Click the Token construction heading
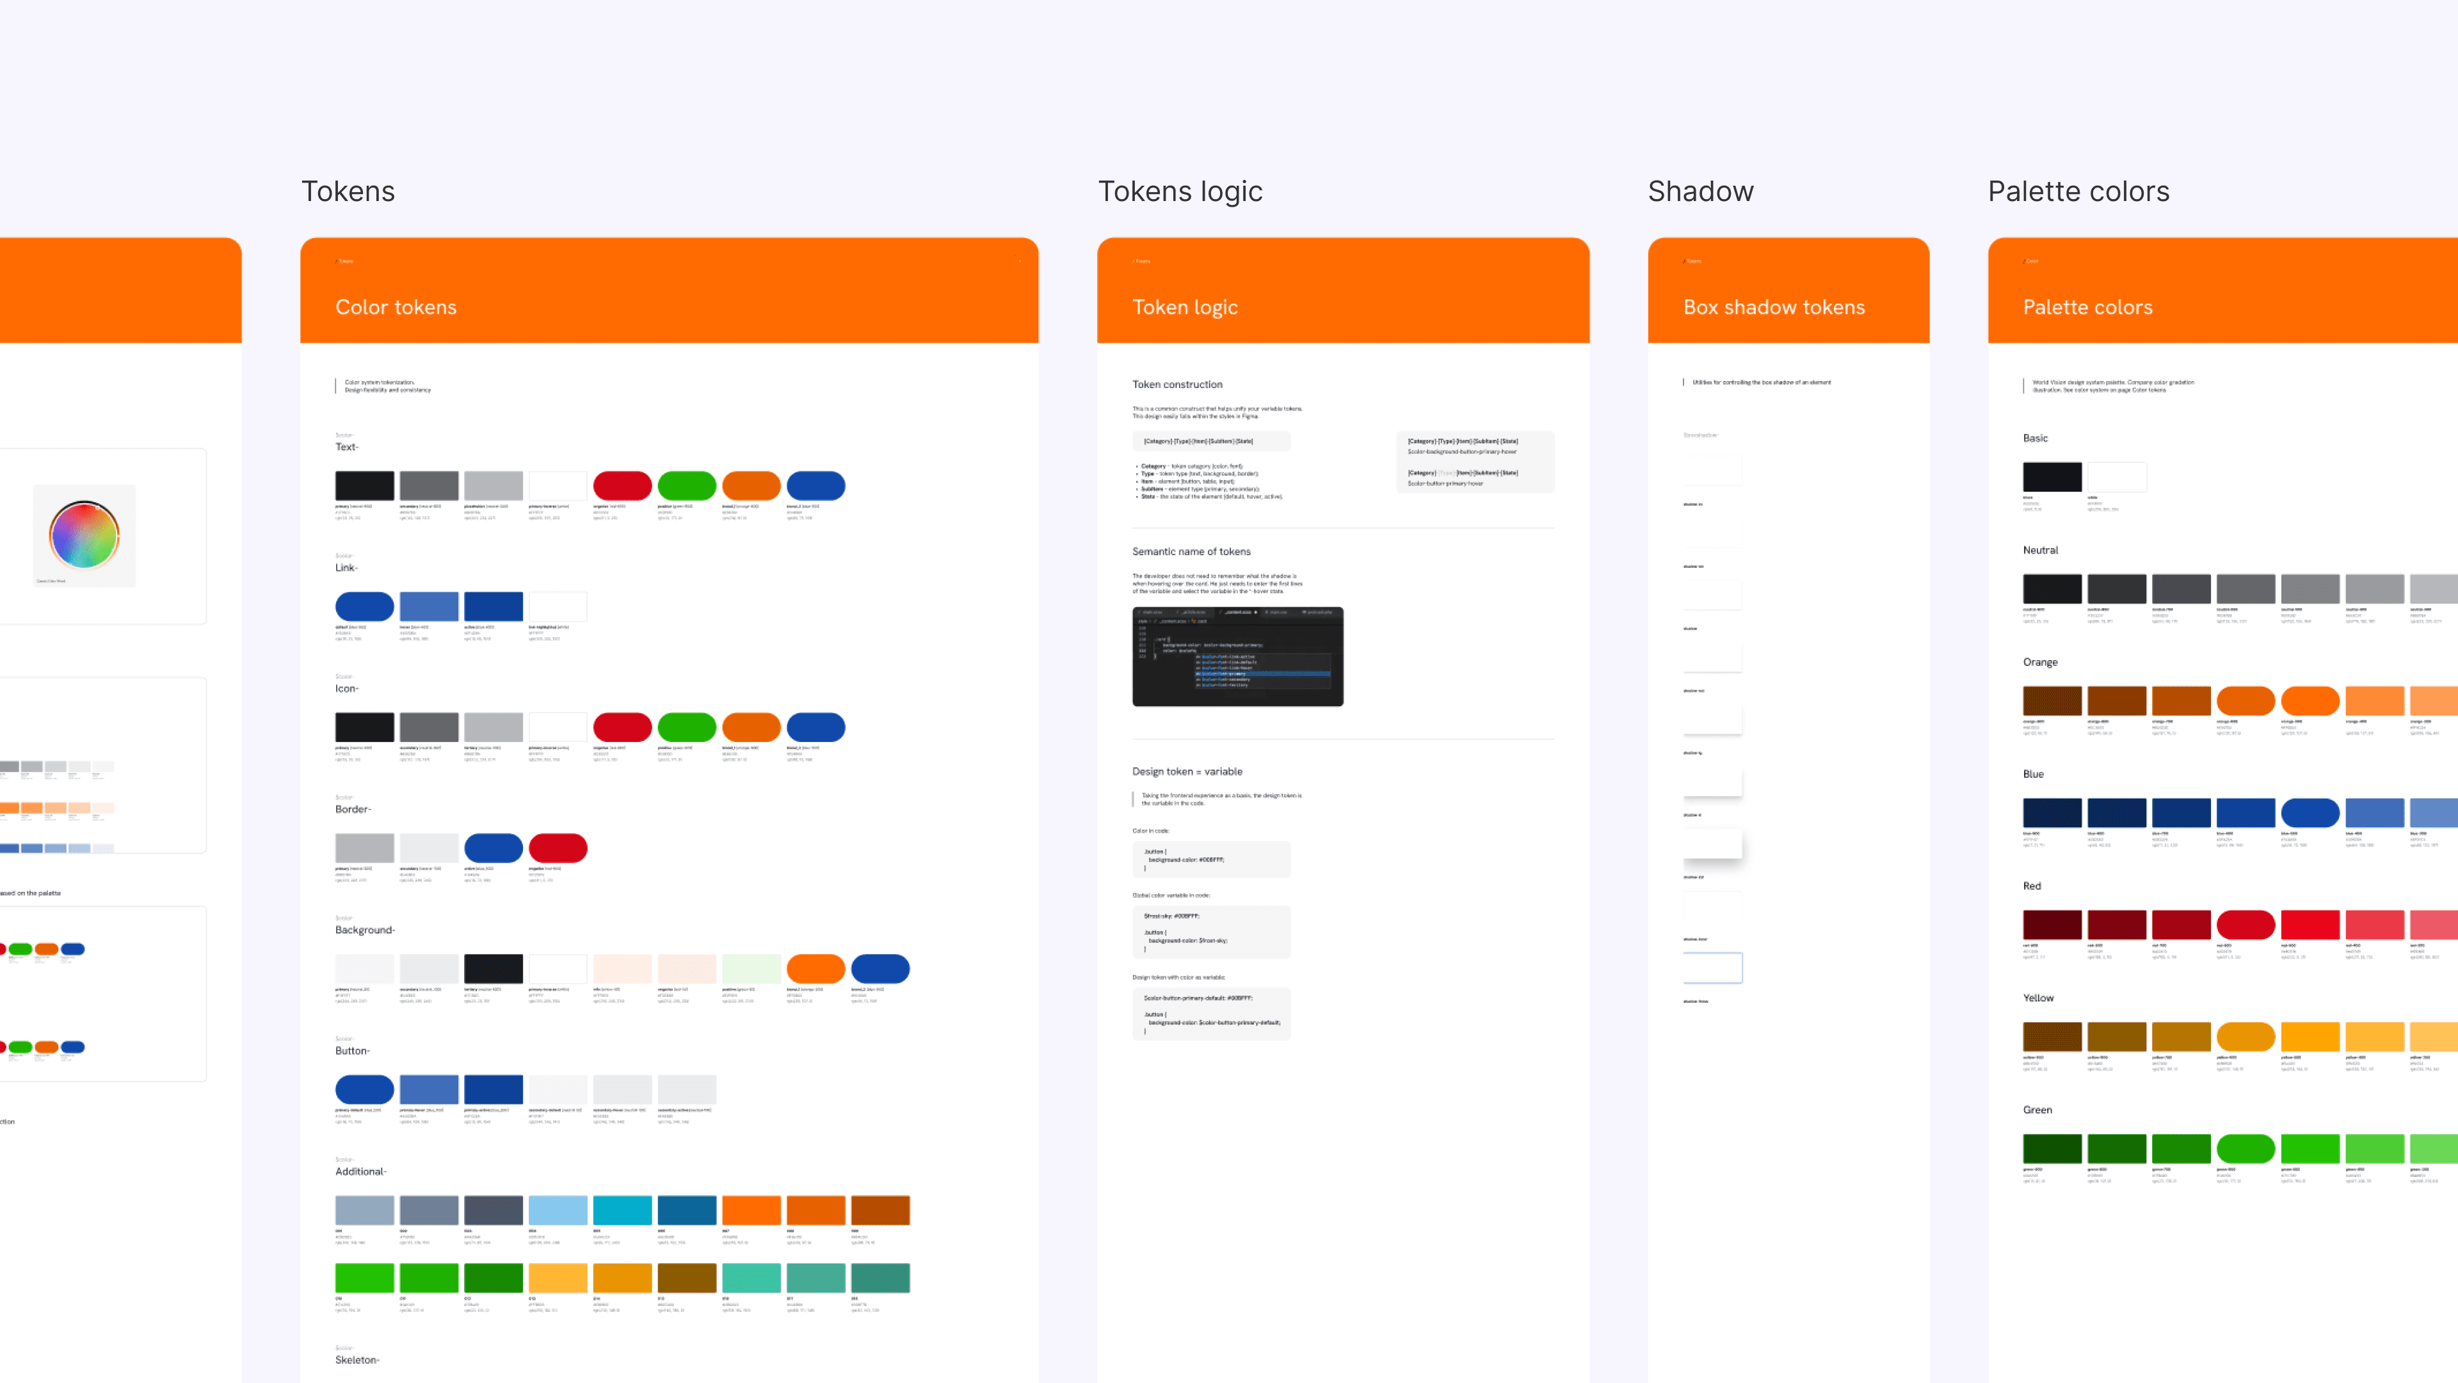The image size is (2458, 1383). (x=1177, y=385)
